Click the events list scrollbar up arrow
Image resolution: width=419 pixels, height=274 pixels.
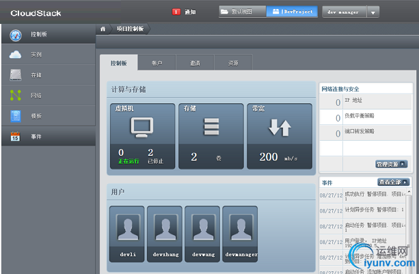point(409,191)
